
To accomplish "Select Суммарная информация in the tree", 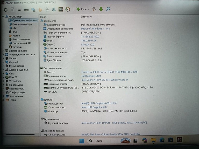I will [x=24, y=20].
